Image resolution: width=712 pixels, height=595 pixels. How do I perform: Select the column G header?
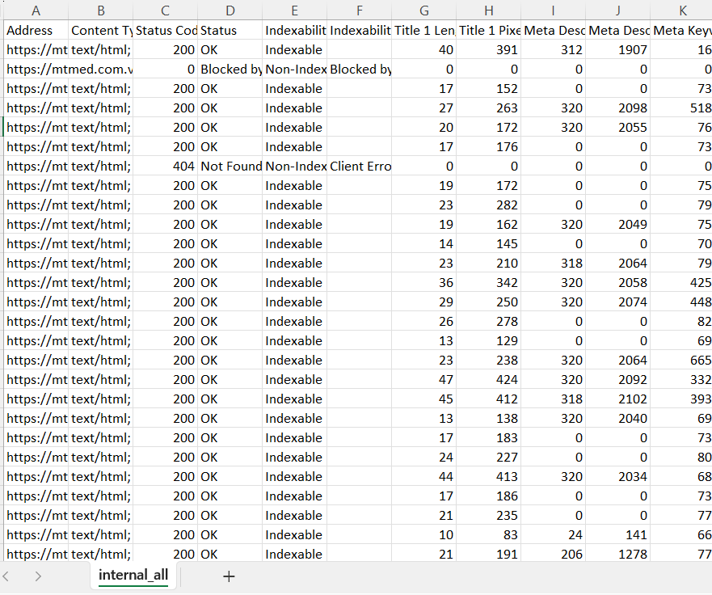[423, 11]
